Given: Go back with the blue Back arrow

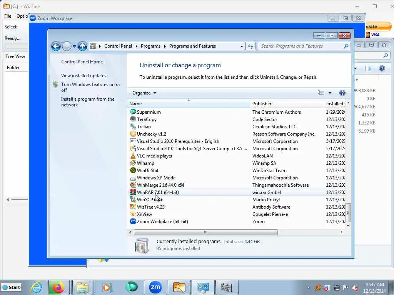Looking at the screenshot, I should tap(56, 46).
